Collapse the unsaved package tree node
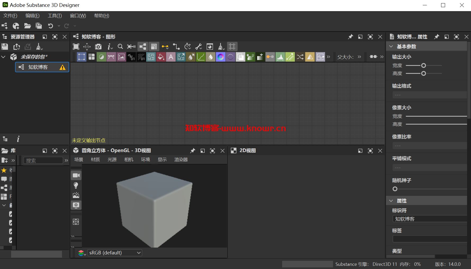This screenshot has height=269, width=471. pos(3,57)
